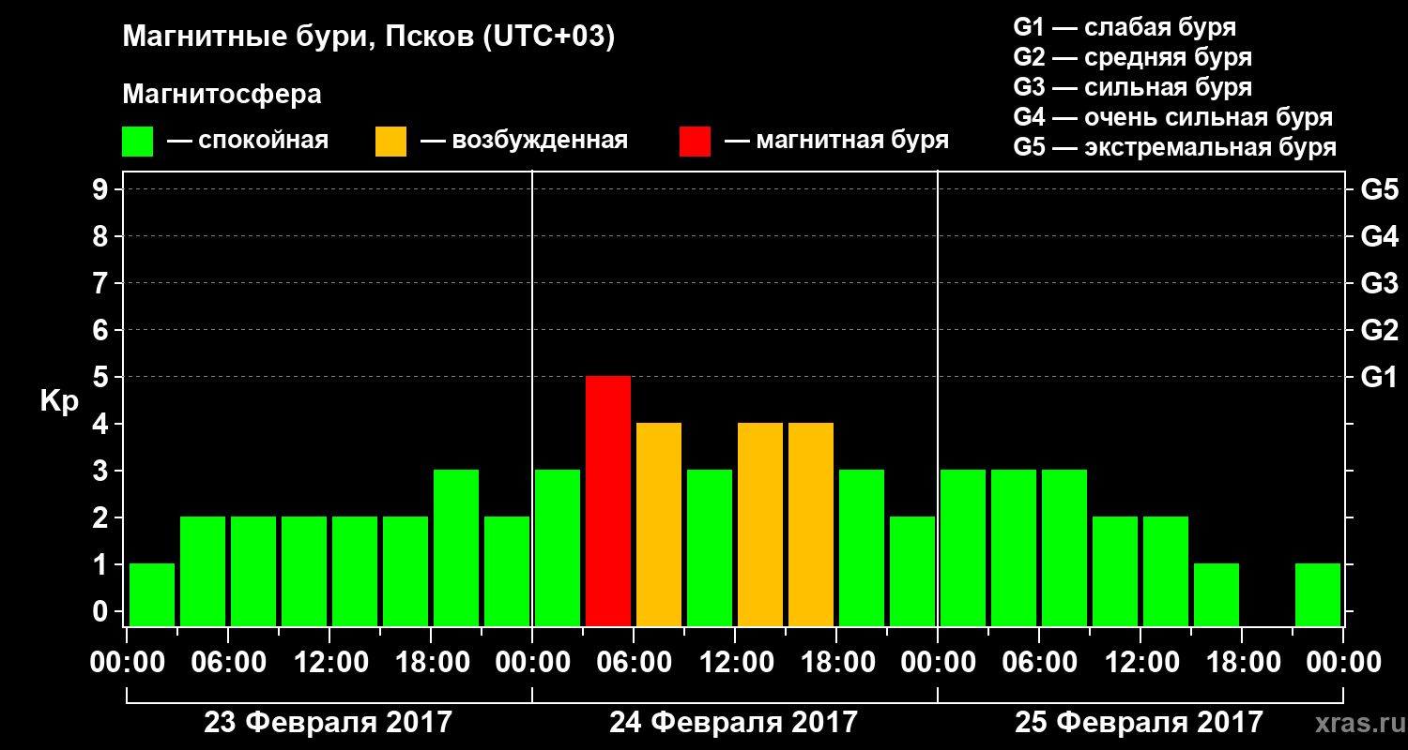
Task: Select the green bar starting 03:00 on 23 February
Action: click(x=203, y=571)
